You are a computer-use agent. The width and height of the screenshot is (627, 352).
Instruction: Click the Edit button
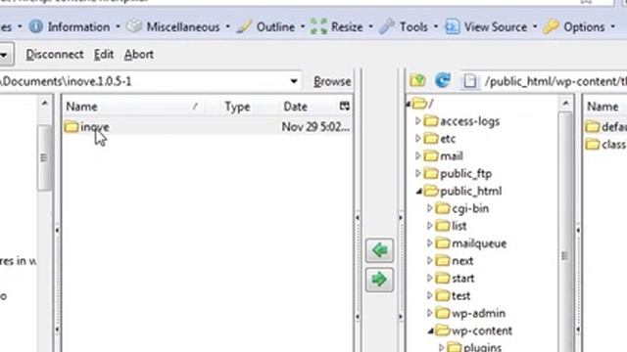point(104,55)
